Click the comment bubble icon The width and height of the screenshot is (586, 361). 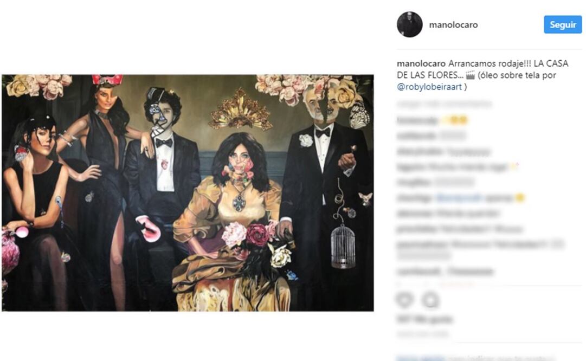[430, 300]
